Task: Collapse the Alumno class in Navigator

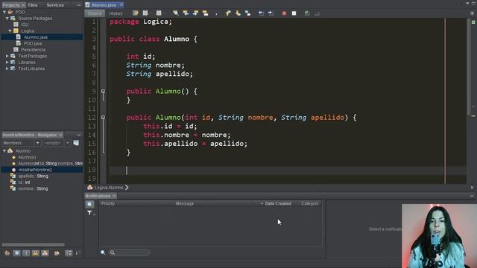Action: coord(4,150)
